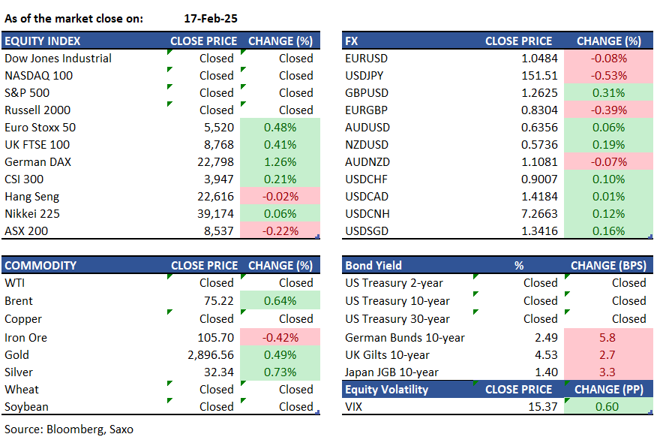Click the Bond Yield header cell
This screenshot has height=443, width=654.
(x=373, y=266)
